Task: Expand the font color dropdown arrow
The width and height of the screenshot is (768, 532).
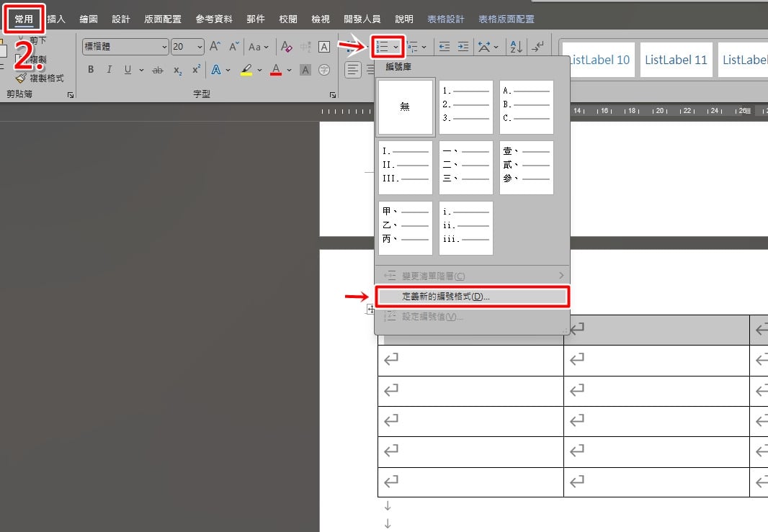Action: tap(290, 70)
